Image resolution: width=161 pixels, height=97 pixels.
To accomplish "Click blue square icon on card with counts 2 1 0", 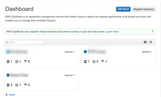I will click(x=8, y=75).
